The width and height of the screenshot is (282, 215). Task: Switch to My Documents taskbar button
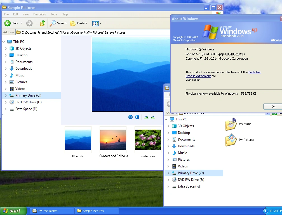[52, 211]
